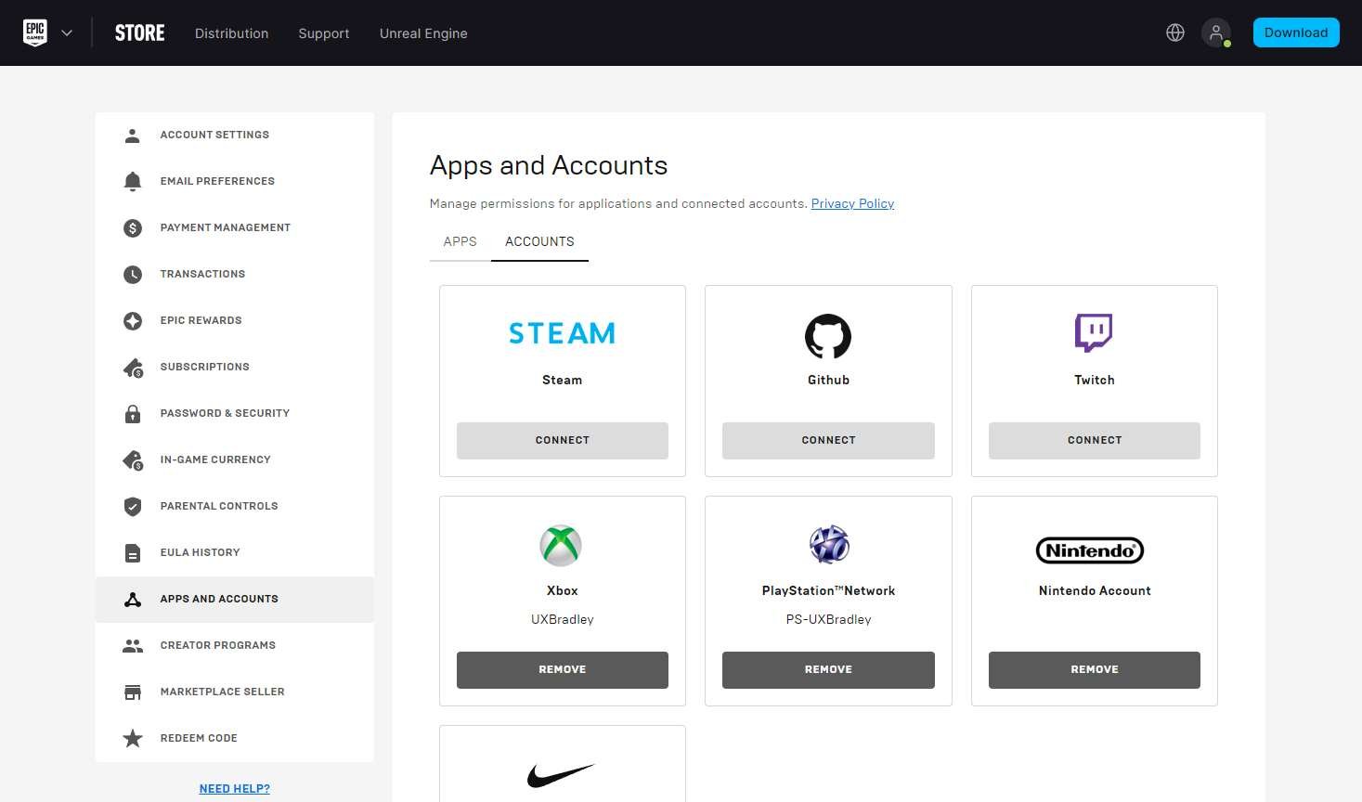
Task: Click the Redeem Code star icon
Action: tap(133, 739)
